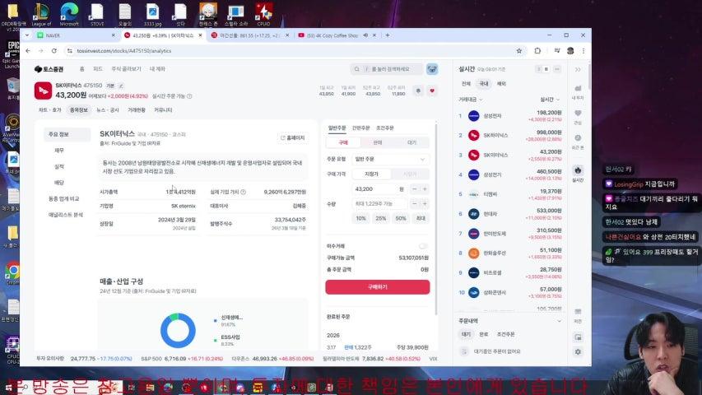This screenshot has height=395, width=702.
Task: Decrease the price with the minus stepper
Action: (x=414, y=189)
